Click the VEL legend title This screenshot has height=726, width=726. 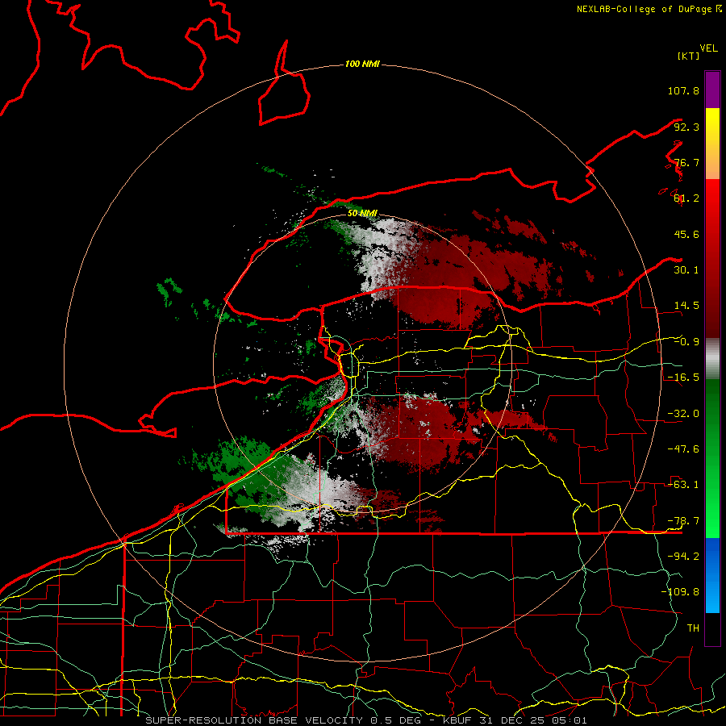pos(708,48)
